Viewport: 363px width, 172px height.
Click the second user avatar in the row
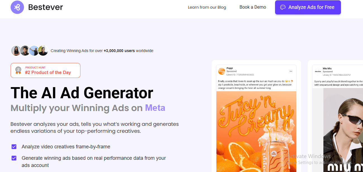25,51
